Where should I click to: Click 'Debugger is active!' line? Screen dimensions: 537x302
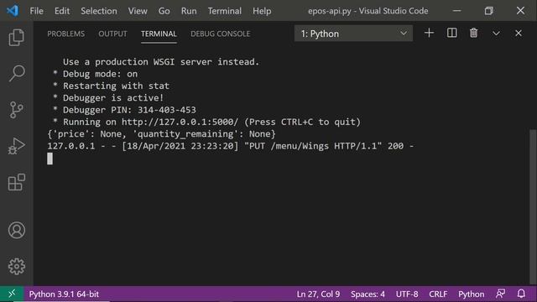(108, 98)
